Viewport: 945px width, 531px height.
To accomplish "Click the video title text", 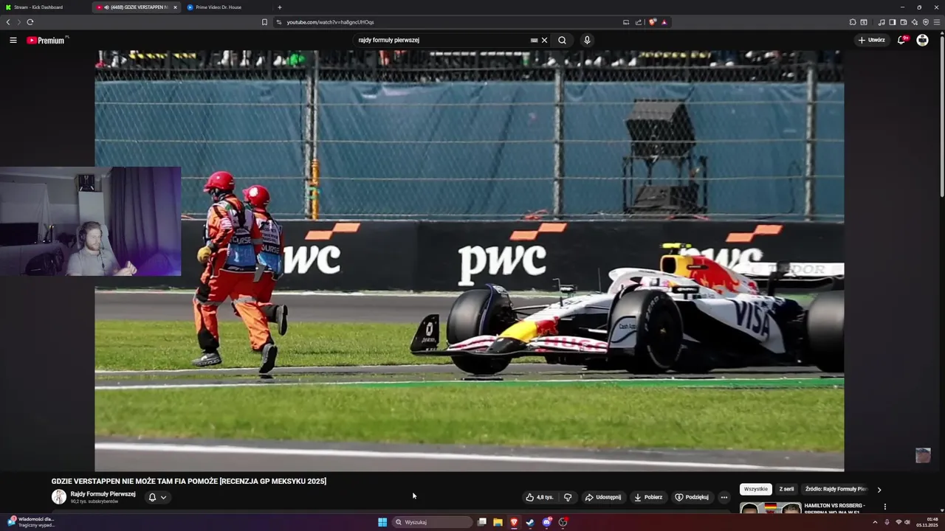I will point(189,481).
